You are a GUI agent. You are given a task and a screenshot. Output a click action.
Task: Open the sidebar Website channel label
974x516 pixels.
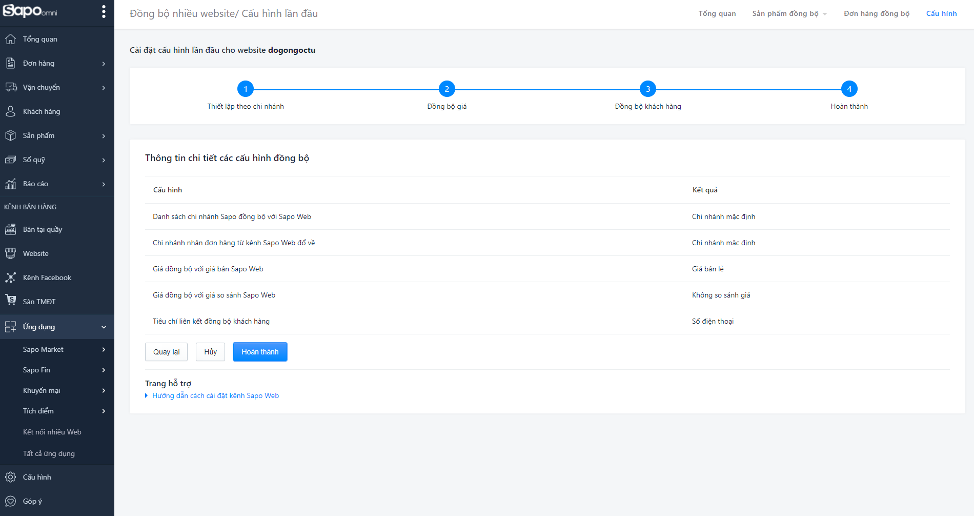pos(36,253)
